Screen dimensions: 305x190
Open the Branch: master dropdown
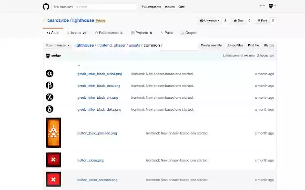[57, 46]
